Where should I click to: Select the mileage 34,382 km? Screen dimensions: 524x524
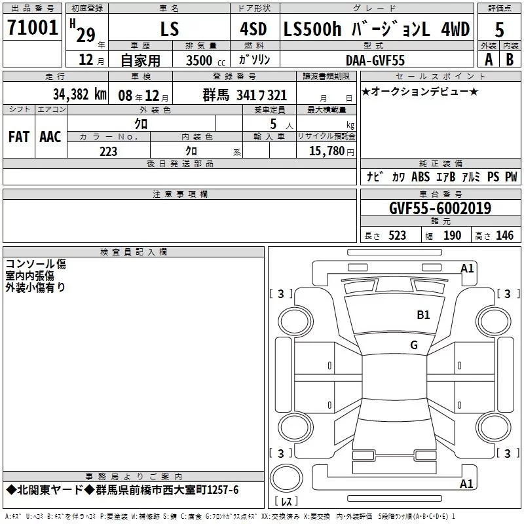pyautogui.click(x=80, y=94)
